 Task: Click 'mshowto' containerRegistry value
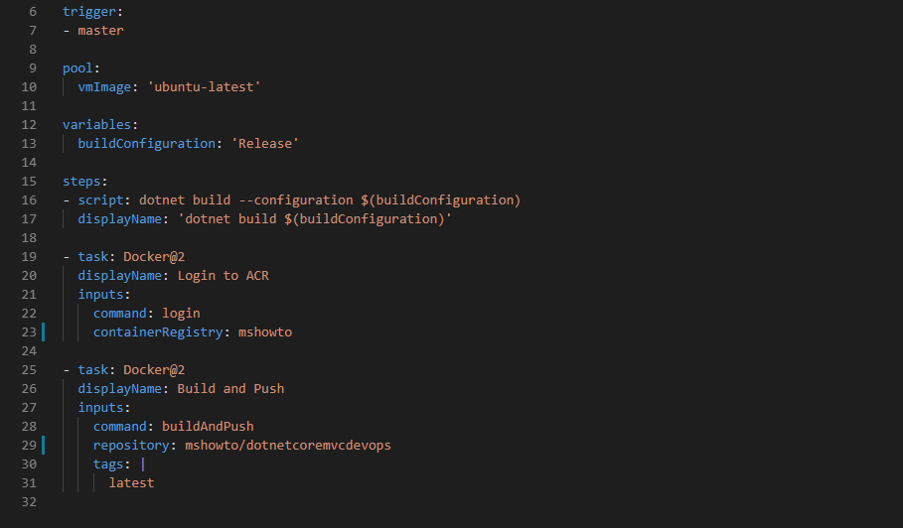click(x=265, y=332)
